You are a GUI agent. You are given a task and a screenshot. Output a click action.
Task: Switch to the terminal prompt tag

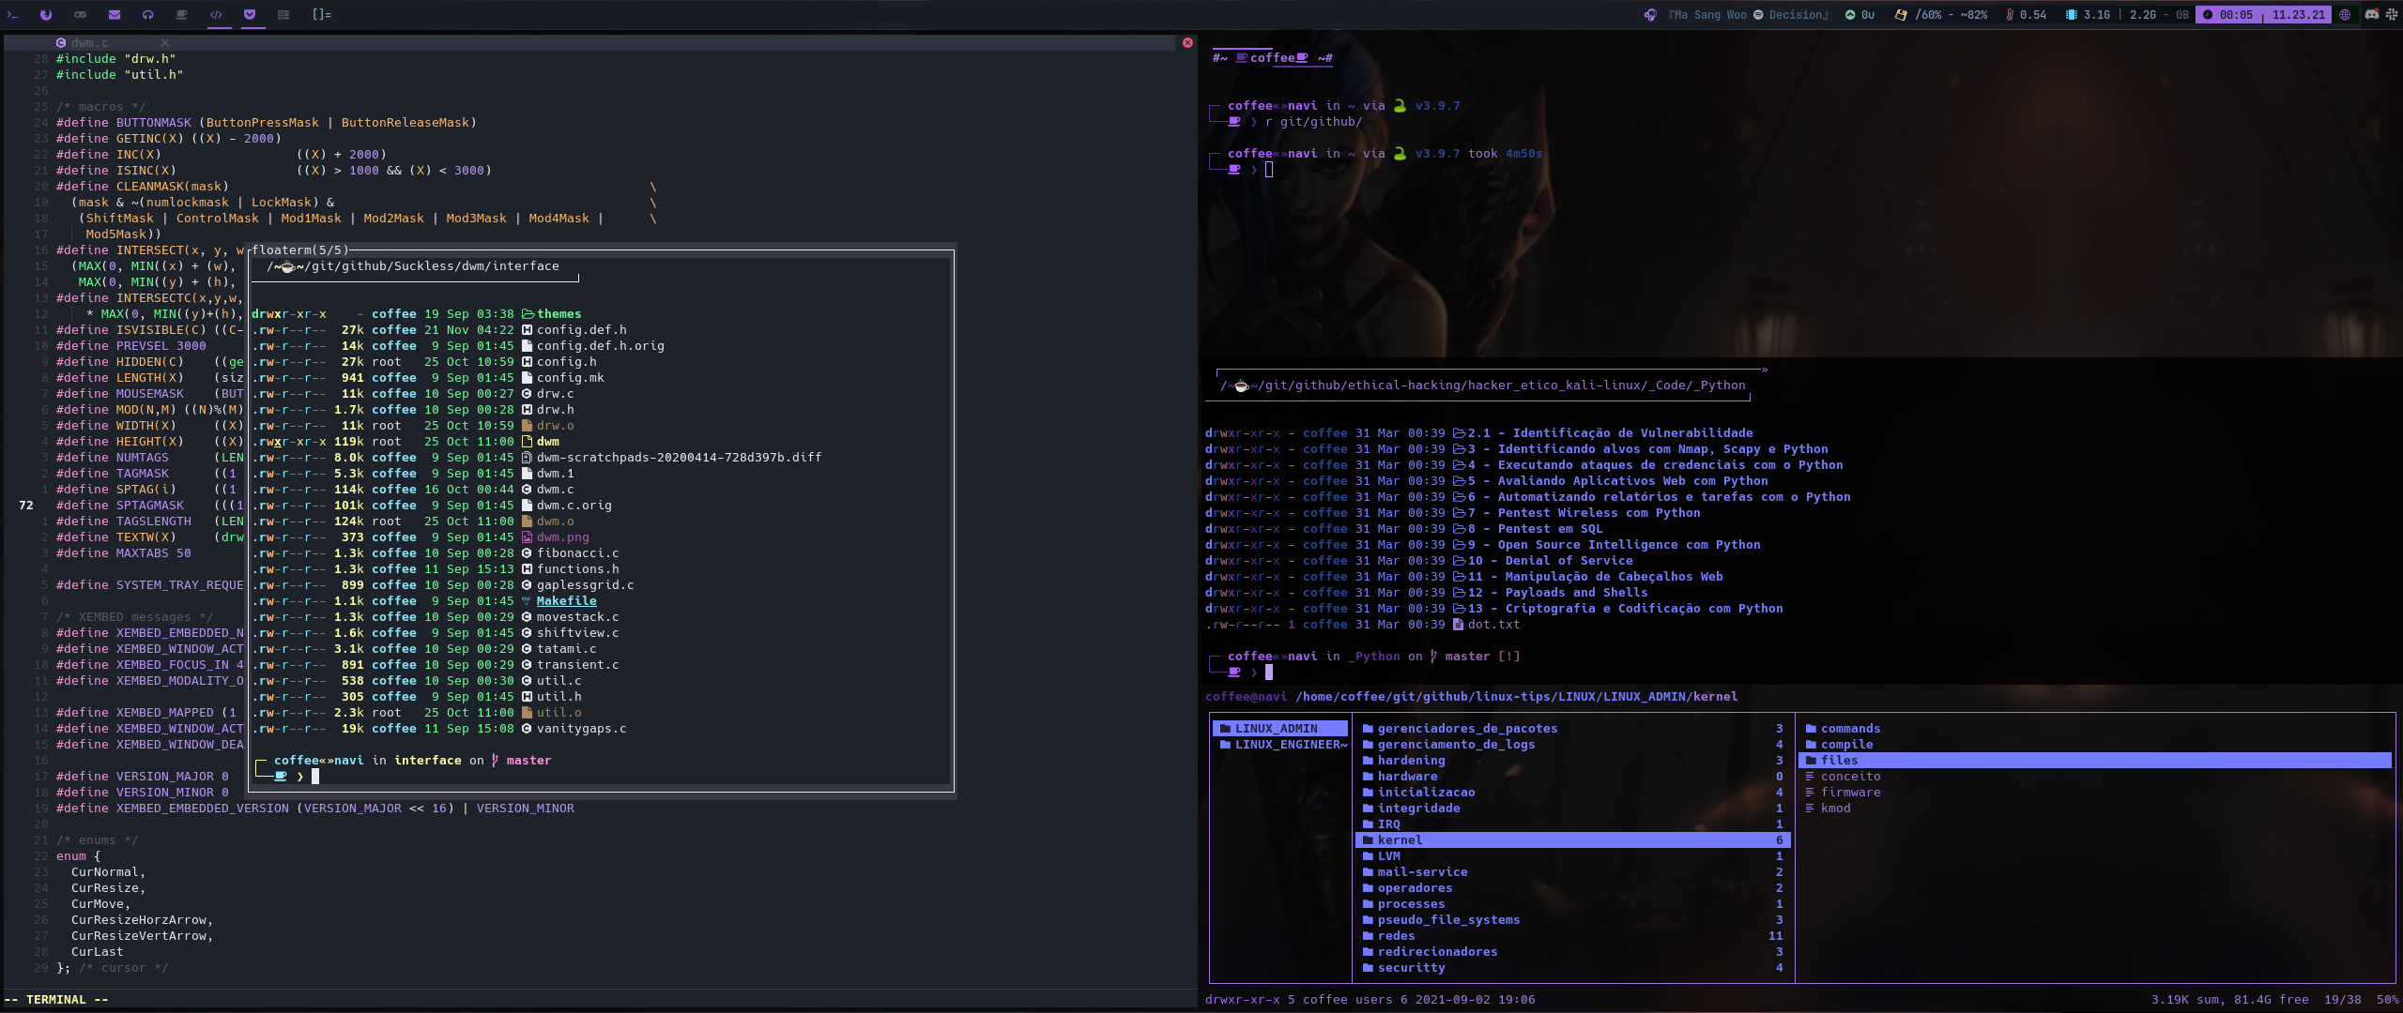pyautogui.click(x=12, y=15)
